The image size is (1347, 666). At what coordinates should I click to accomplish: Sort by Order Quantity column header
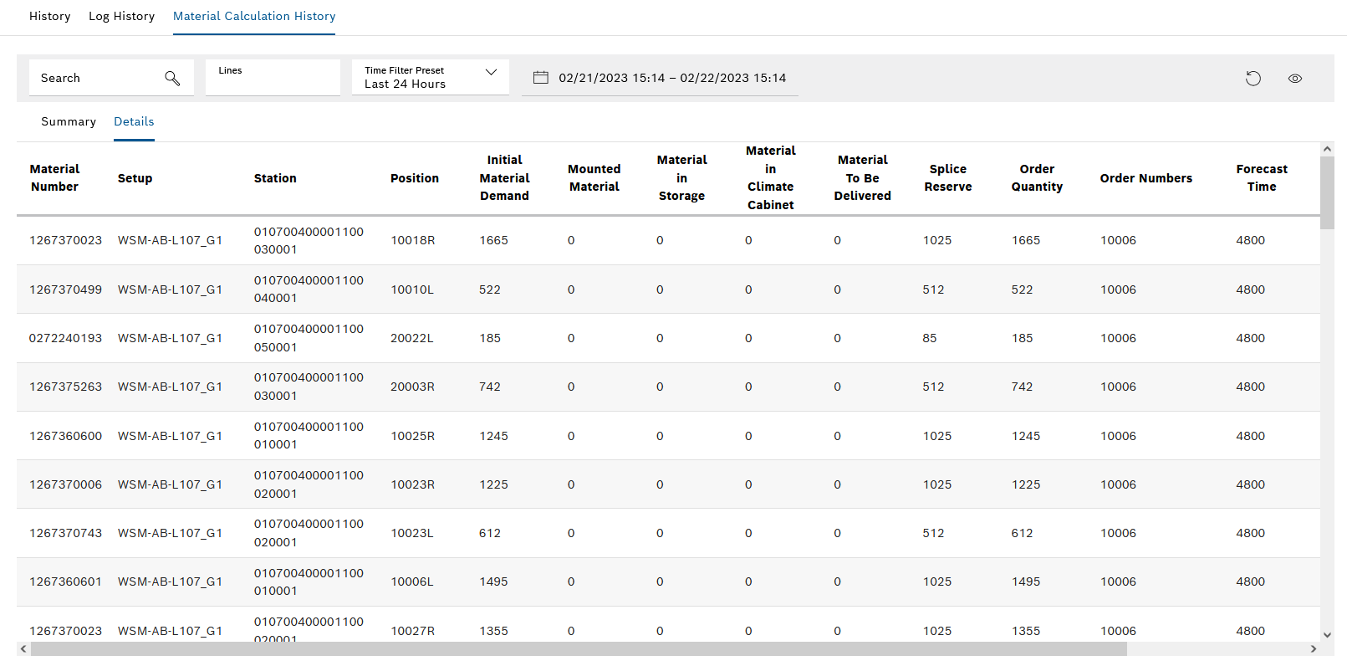point(1038,177)
